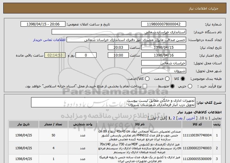Click the شماره نیاز field

(x=164, y=24)
